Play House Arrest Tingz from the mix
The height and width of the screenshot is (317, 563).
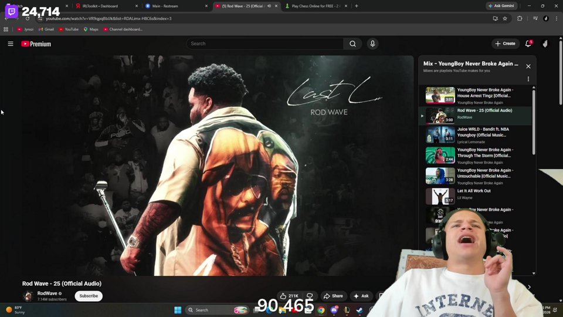tap(476, 96)
